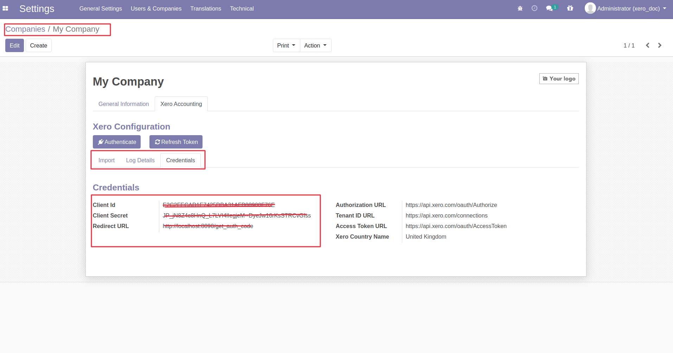Click the Client Secret value
673x353 pixels.
(237, 216)
